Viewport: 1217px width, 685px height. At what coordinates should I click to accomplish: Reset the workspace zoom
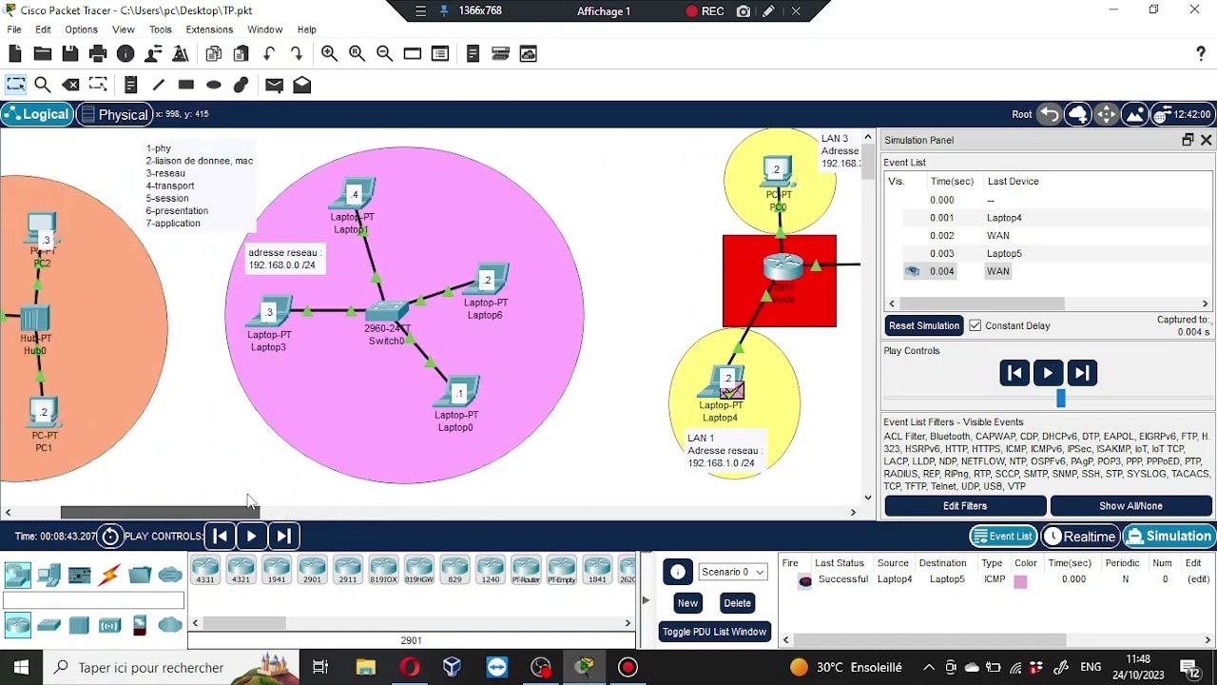[x=357, y=54]
